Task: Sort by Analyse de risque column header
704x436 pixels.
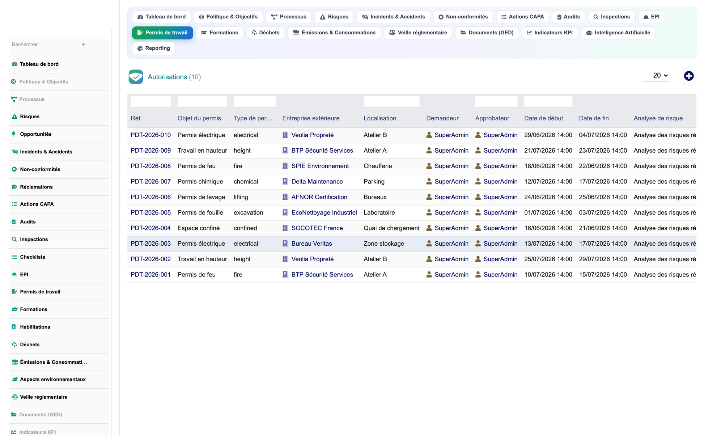Action: pyautogui.click(x=658, y=118)
